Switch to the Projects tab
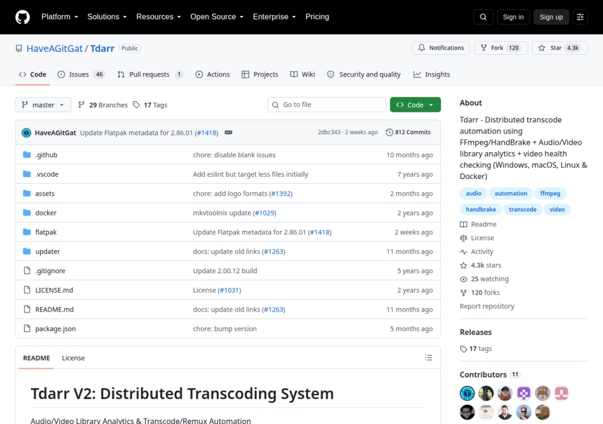This screenshot has width=603, height=424. tap(260, 75)
